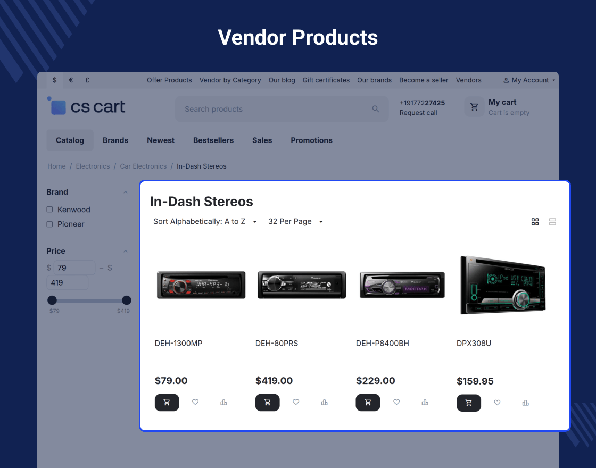Image resolution: width=596 pixels, height=468 pixels.
Task: Open DEH-P8400BH product image
Action: click(402, 285)
